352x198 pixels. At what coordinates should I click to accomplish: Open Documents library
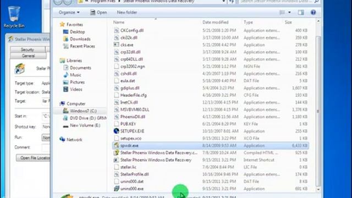pyautogui.click(x=80, y=68)
